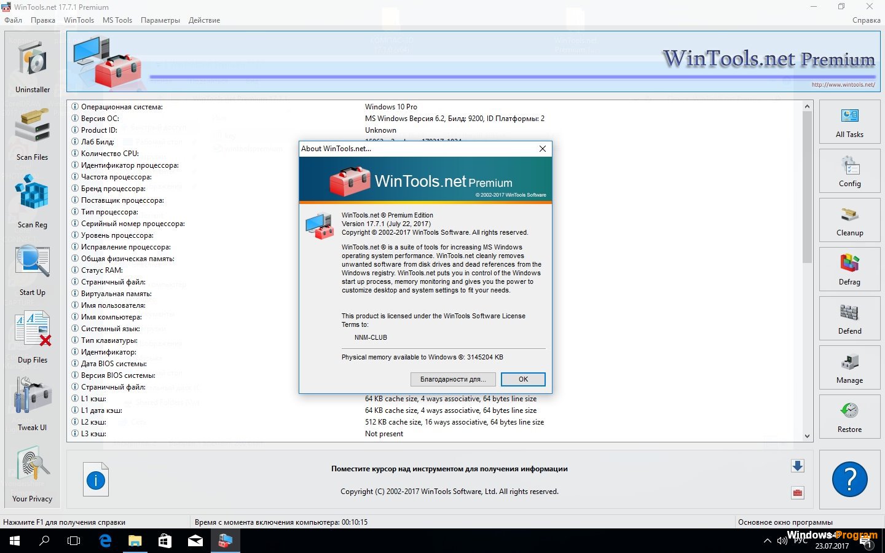Open the Tweak UI tool
Image resolution: width=885 pixels, height=553 pixels.
tap(33, 404)
